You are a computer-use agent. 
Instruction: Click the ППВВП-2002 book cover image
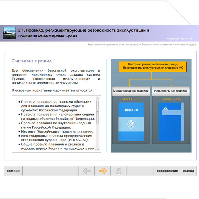(x=172, y=121)
